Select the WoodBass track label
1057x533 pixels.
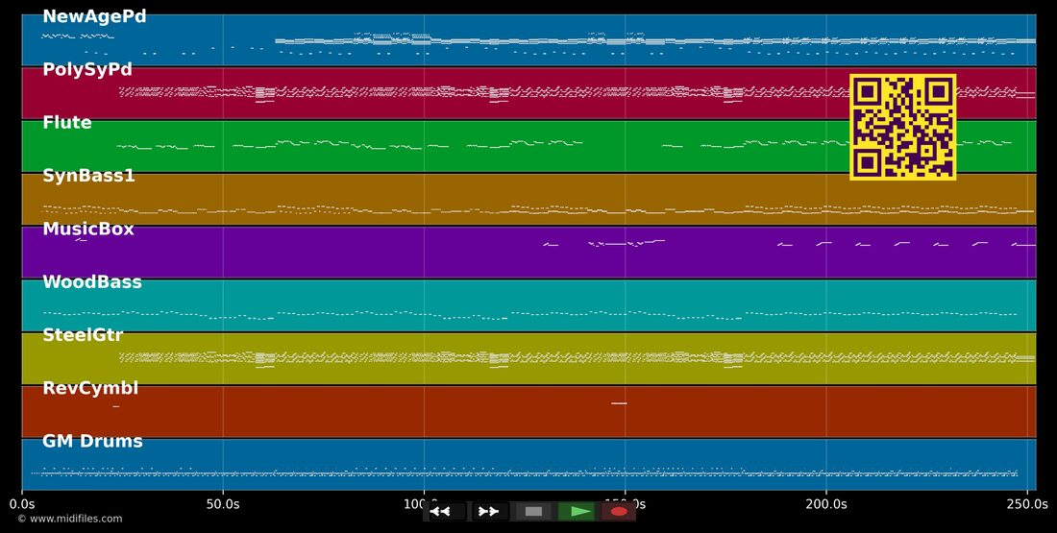pos(91,282)
